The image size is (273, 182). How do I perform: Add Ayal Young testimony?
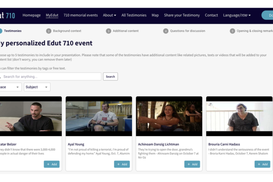click(122, 164)
